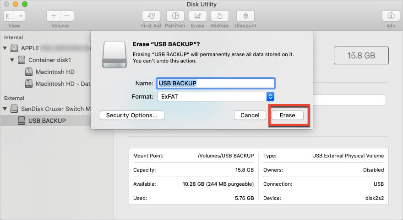Add a volume with plus button

tap(54, 16)
